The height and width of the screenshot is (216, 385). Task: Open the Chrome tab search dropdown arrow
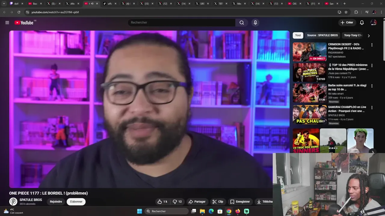click(x=4, y=4)
